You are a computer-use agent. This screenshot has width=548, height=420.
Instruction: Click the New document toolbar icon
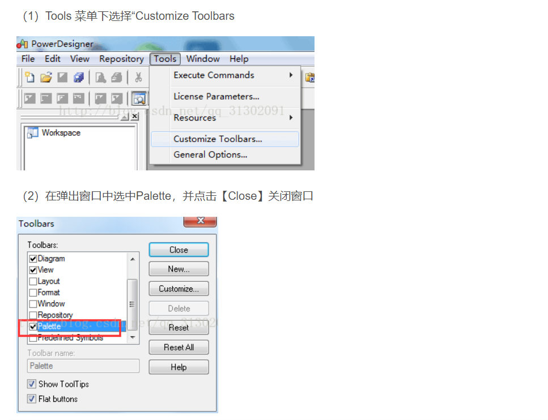[29, 77]
